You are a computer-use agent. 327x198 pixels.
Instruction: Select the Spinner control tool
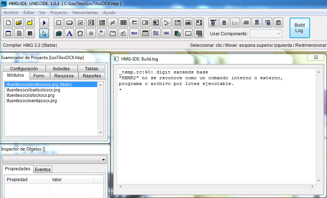(145, 23)
